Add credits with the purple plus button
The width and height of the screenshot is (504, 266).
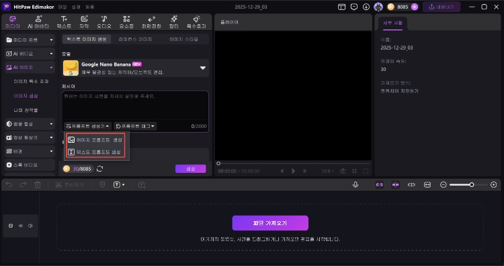click(415, 7)
